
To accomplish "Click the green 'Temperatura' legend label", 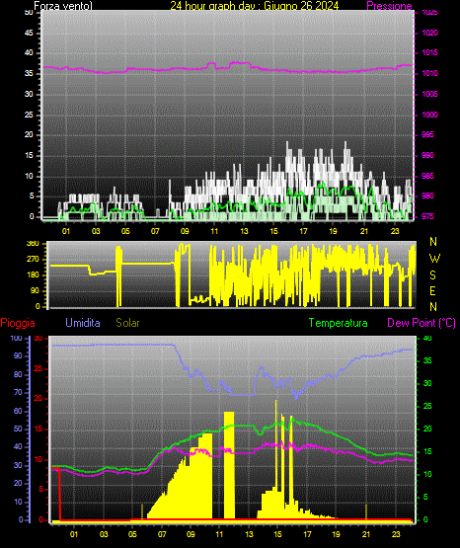I will [x=339, y=323].
